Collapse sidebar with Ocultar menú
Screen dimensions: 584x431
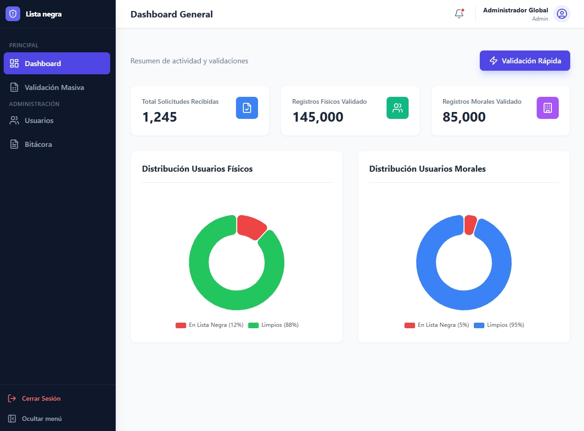(35, 419)
